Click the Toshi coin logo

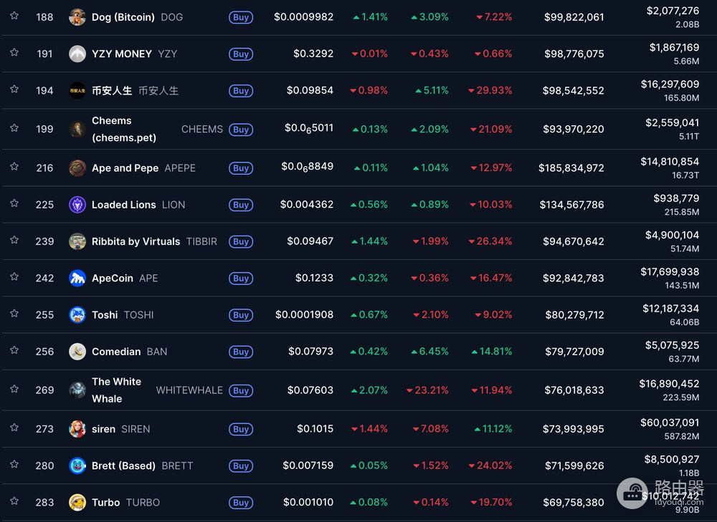(77, 314)
